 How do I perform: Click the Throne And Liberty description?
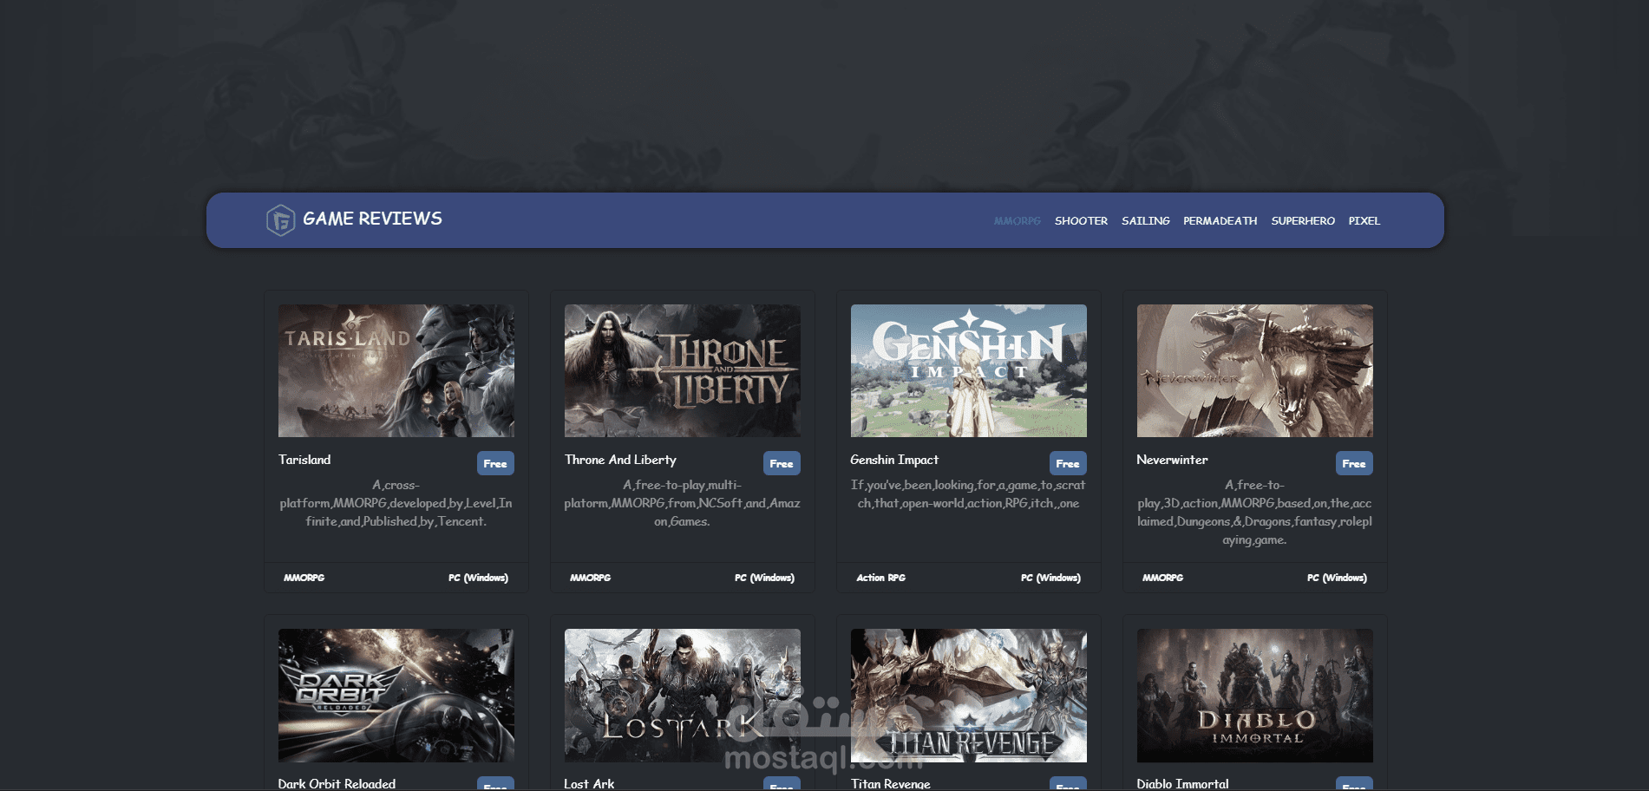pyautogui.click(x=683, y=503)
